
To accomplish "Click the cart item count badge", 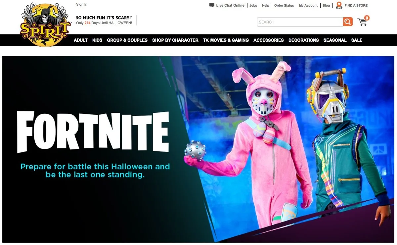I will [367, 18].
